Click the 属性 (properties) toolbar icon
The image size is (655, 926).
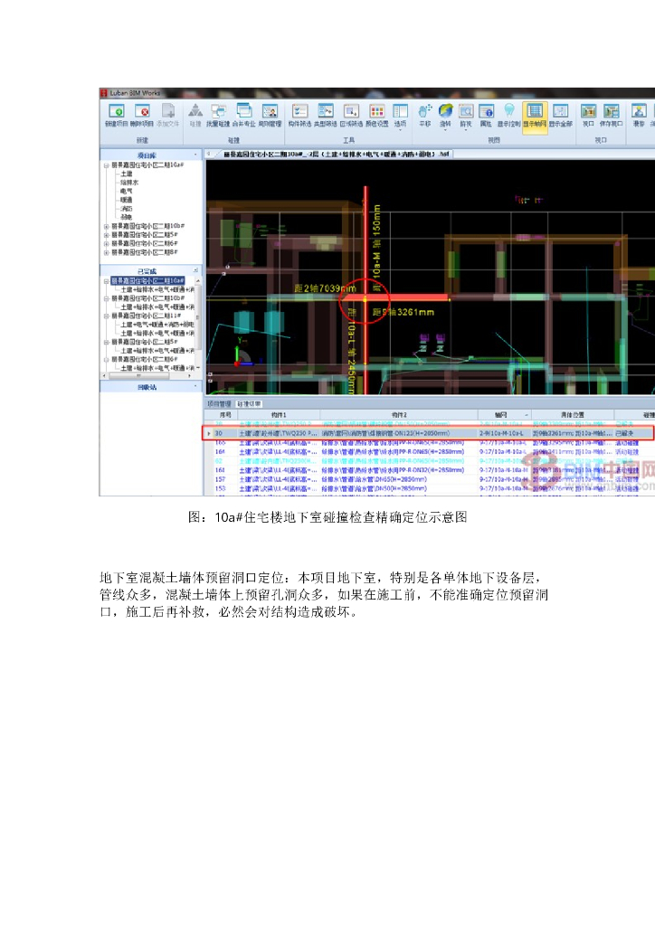pos(486,115)
